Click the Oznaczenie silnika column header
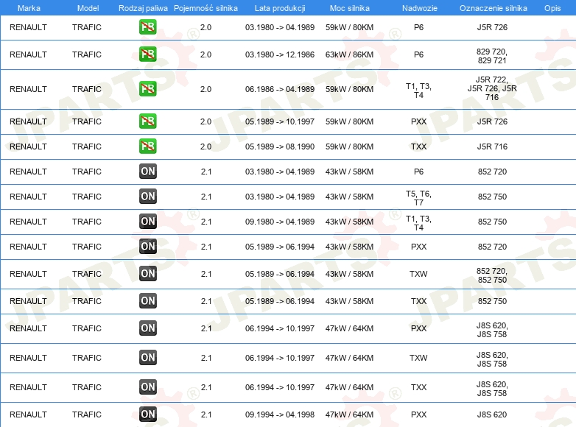576x427 pixels. pos(493,8)
